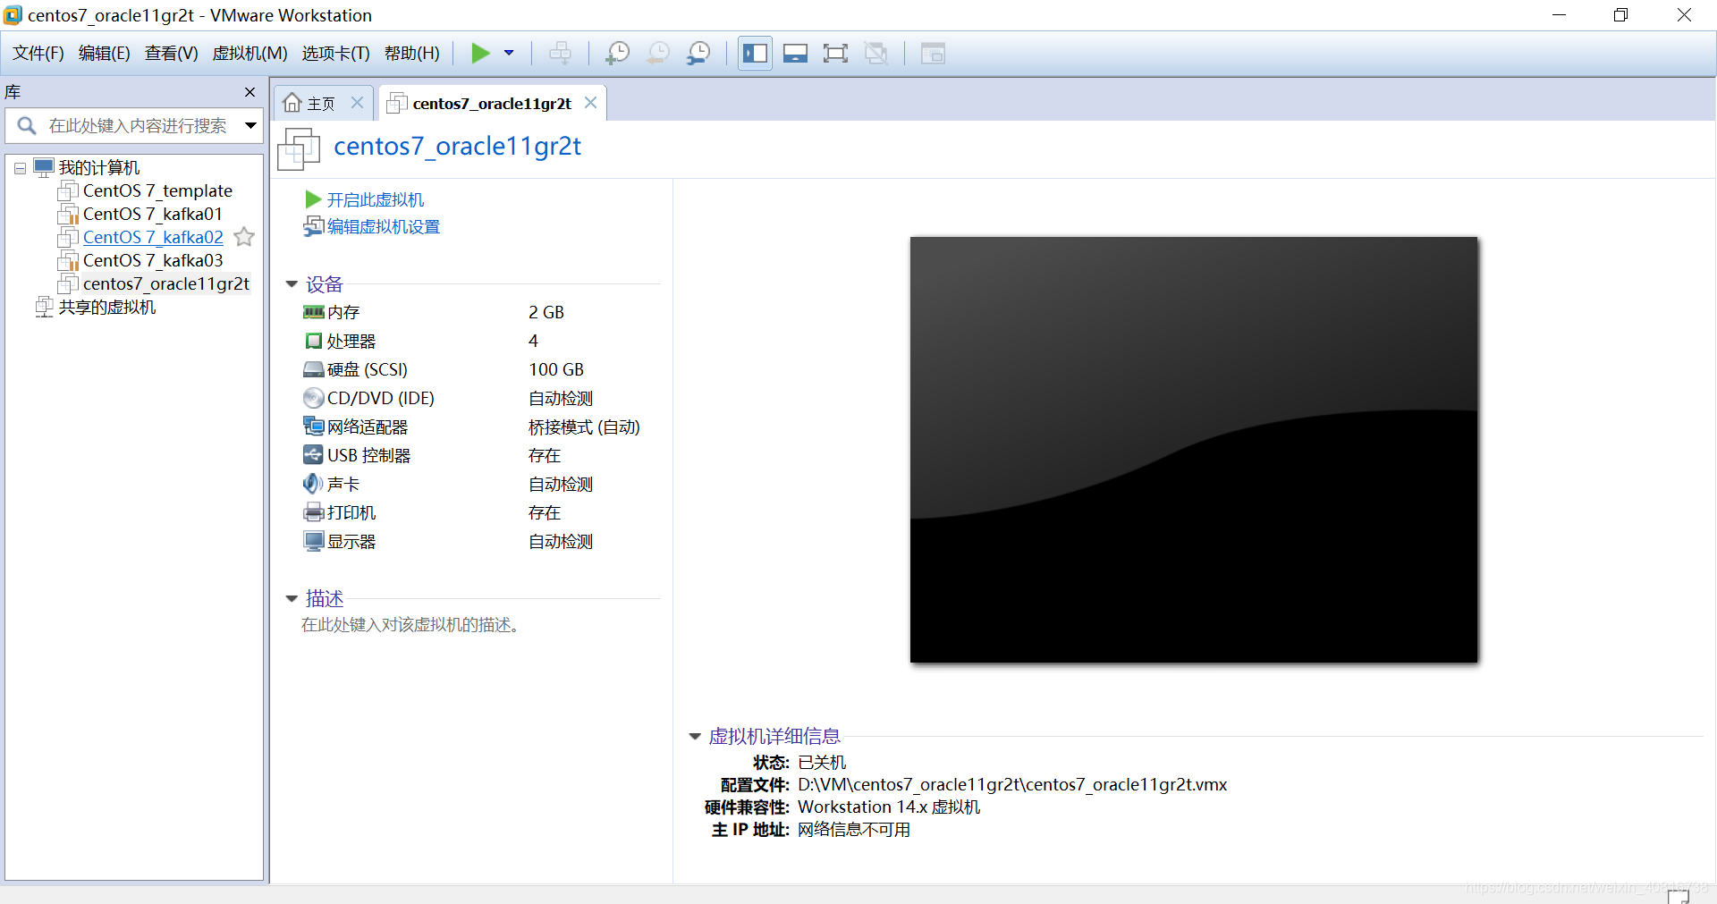Click the VMware Workstation title bar app icon

[13, 15]
